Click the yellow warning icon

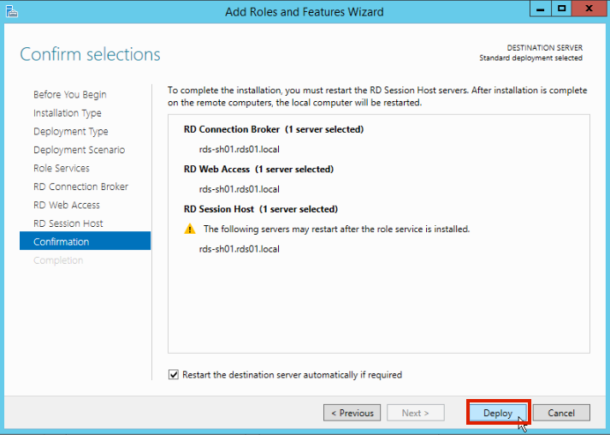(x=190, y=229)
